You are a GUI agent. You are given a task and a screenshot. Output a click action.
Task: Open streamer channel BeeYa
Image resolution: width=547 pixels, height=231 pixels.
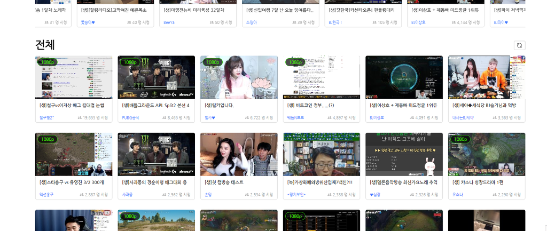[169, 22]
